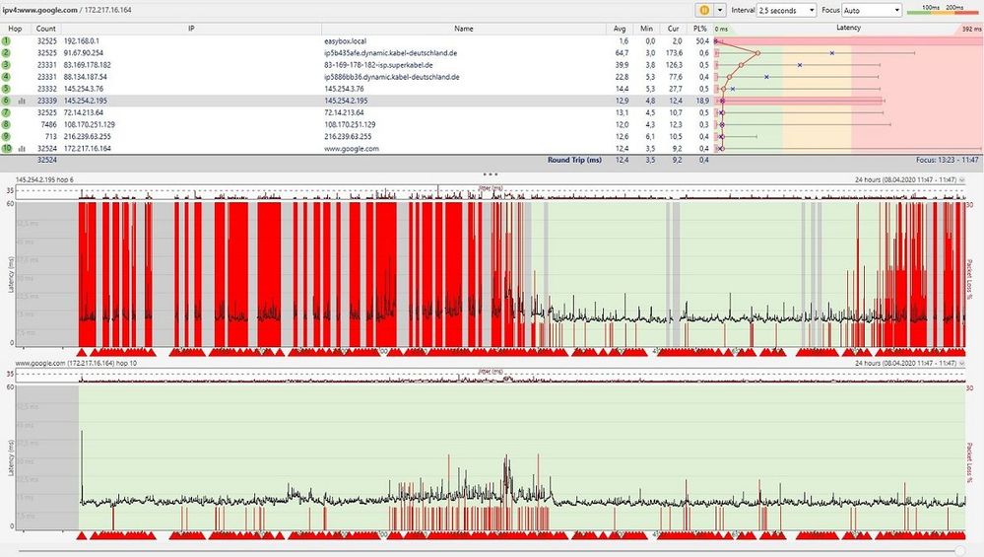Image resolution: width=984 pixels, height=557 pixels.
Task: Click the Cur column header
Action: pyautogui.click(x=674, y=29)
